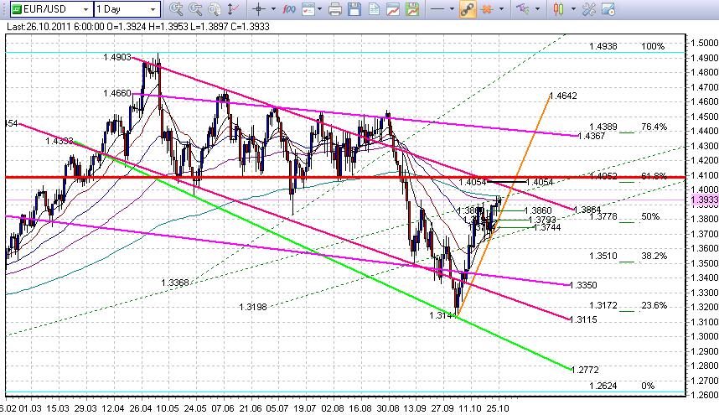Click the 1.3172 Fibonacci level value
Viewport: 719px width, 415px height.
603,305
